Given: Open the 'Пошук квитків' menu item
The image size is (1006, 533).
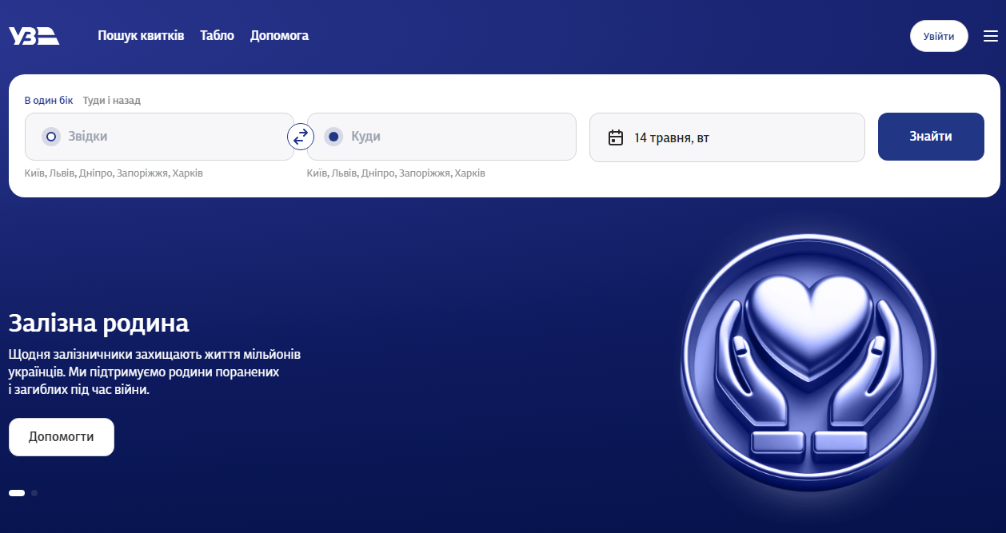Looking at the screenshot, I should [141, 36].
